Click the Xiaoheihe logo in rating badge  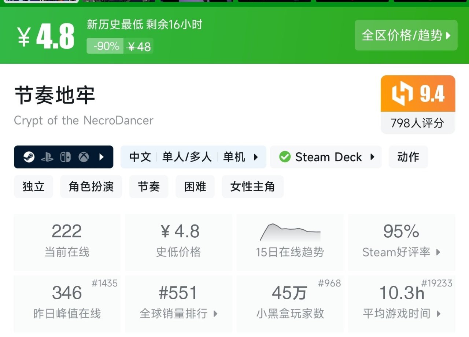point(402,94)
